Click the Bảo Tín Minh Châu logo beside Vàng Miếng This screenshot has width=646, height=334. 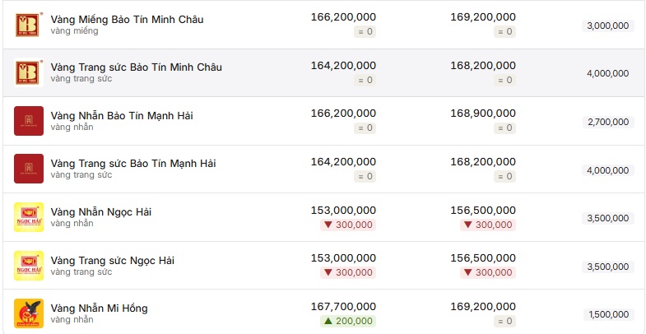click(29, 24)
